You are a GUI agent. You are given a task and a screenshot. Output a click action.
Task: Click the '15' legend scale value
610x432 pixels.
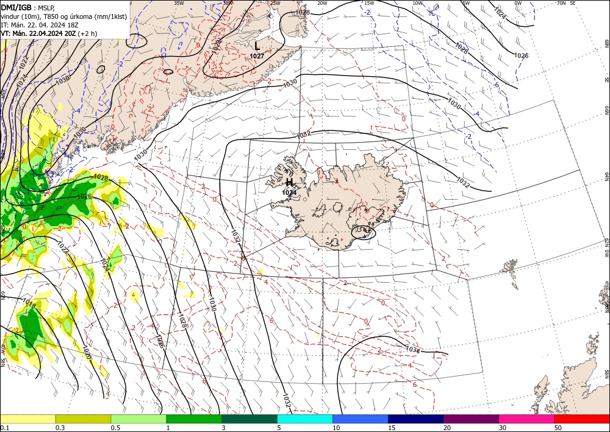coord(392,428)
